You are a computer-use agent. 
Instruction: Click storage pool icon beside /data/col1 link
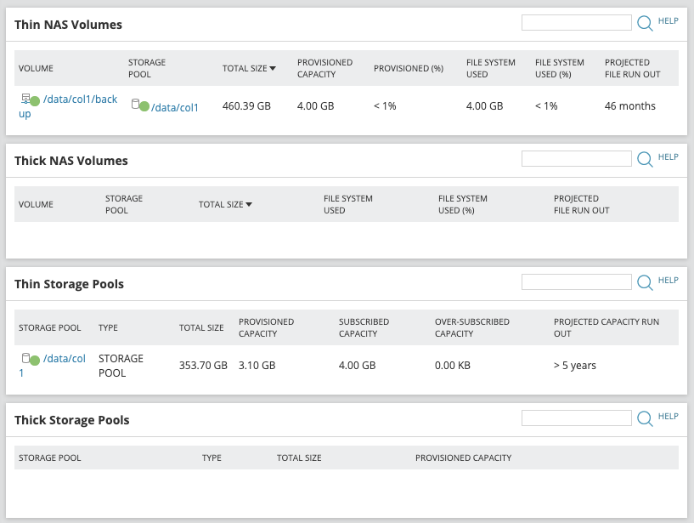(x=139, y=105)
